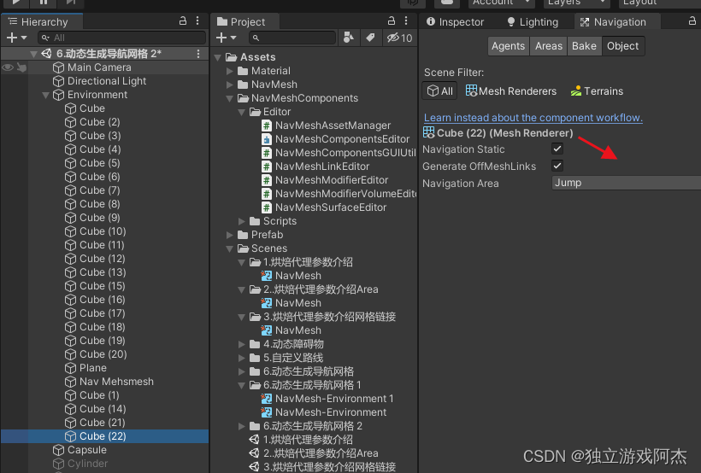
Task: Click the Material folder icon
Action: 243,71
